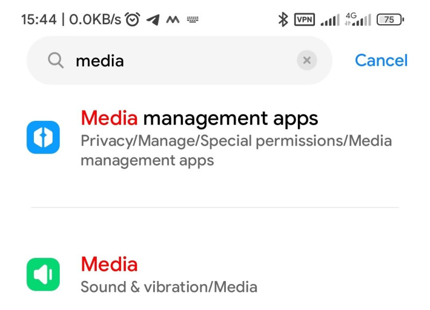The width and height of the screenshot is (430, 310).
Task: Open the green speaker sound icon
Action: click(x=43, y=275)
